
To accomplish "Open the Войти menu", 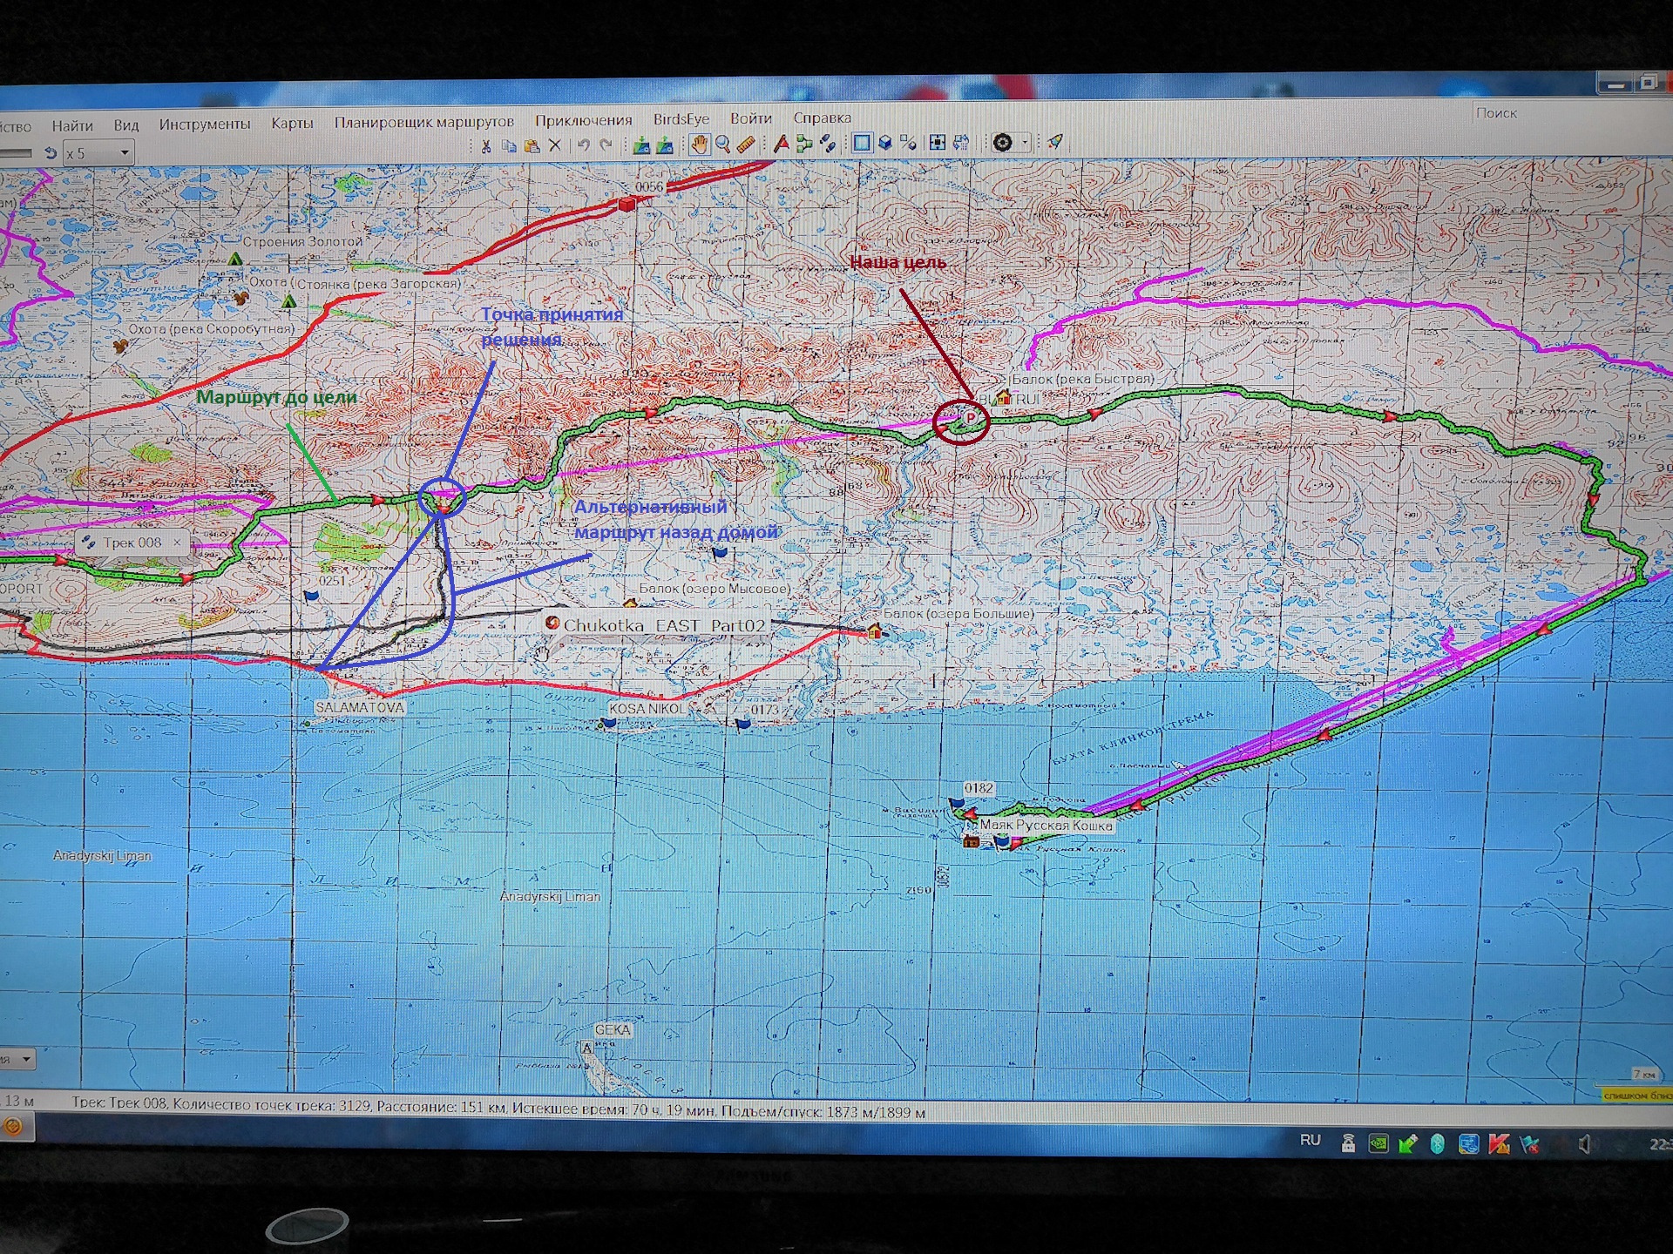I will pyautogui.click(x=751, y=118).
